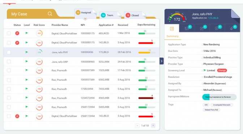Open the My Case search magnifier
Viewport: 243px width, 134px height.
[x=50, y=14]
